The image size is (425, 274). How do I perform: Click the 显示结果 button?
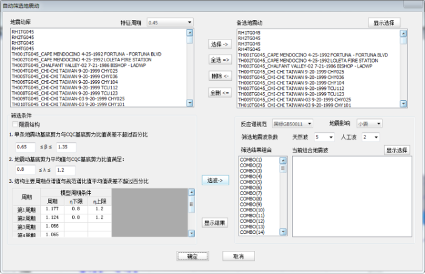click(x=215, y=223)
